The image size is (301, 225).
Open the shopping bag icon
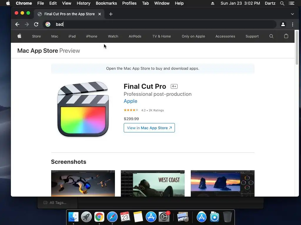286,36
